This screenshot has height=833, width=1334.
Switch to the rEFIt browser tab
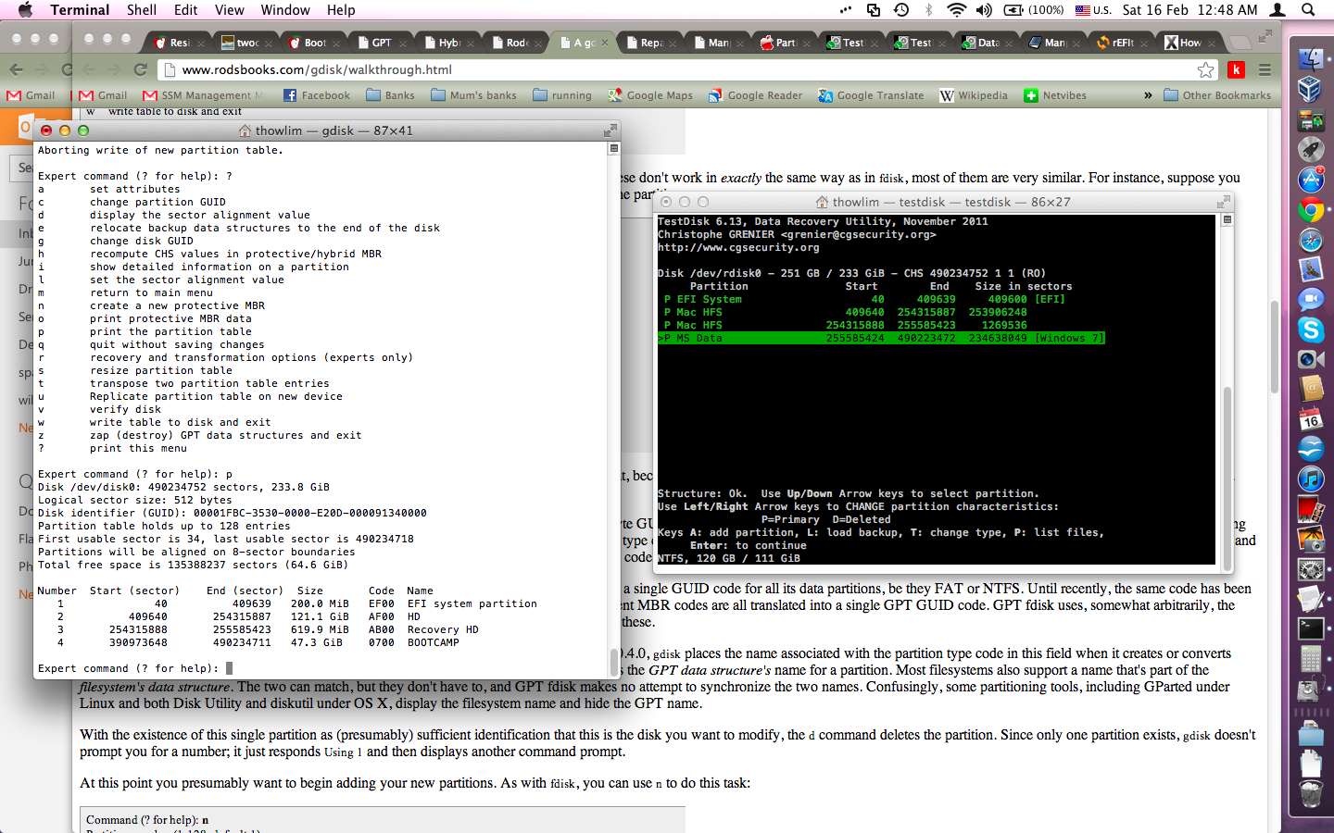click(x=1122, y=43)
